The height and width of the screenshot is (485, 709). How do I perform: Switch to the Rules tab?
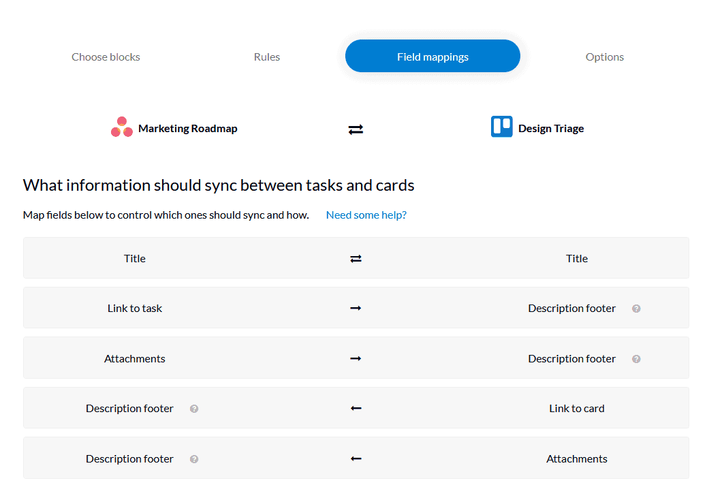(x=267, y=57)
